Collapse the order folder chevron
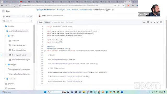Viewport: 167px width, 94px height. coord(6,36)
